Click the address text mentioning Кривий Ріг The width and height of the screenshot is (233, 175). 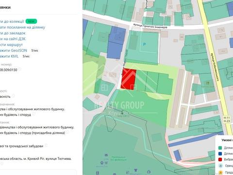click(x=35, y=158)
